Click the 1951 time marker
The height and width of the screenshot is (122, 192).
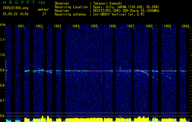coord(21,26)
